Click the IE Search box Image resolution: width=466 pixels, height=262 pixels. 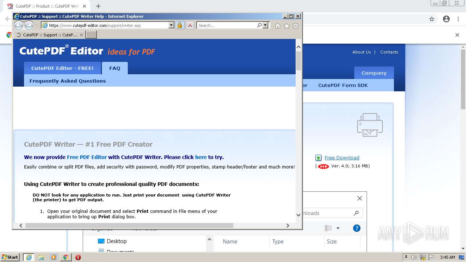pos(226,25)
